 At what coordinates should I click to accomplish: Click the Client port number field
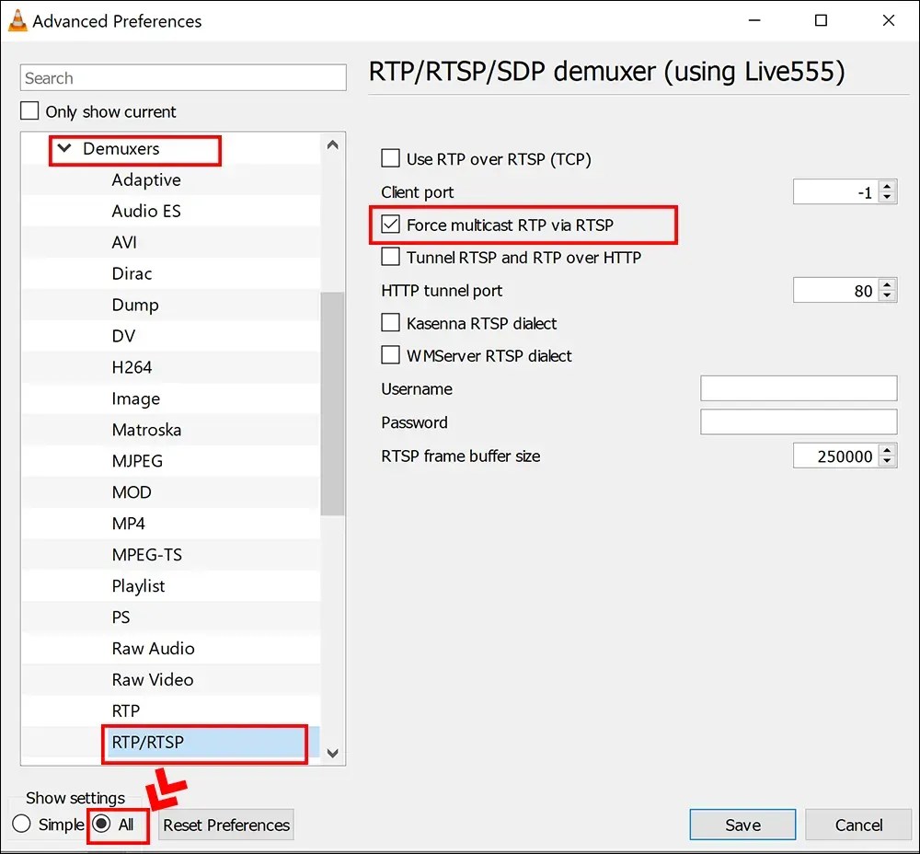(836, 192)
